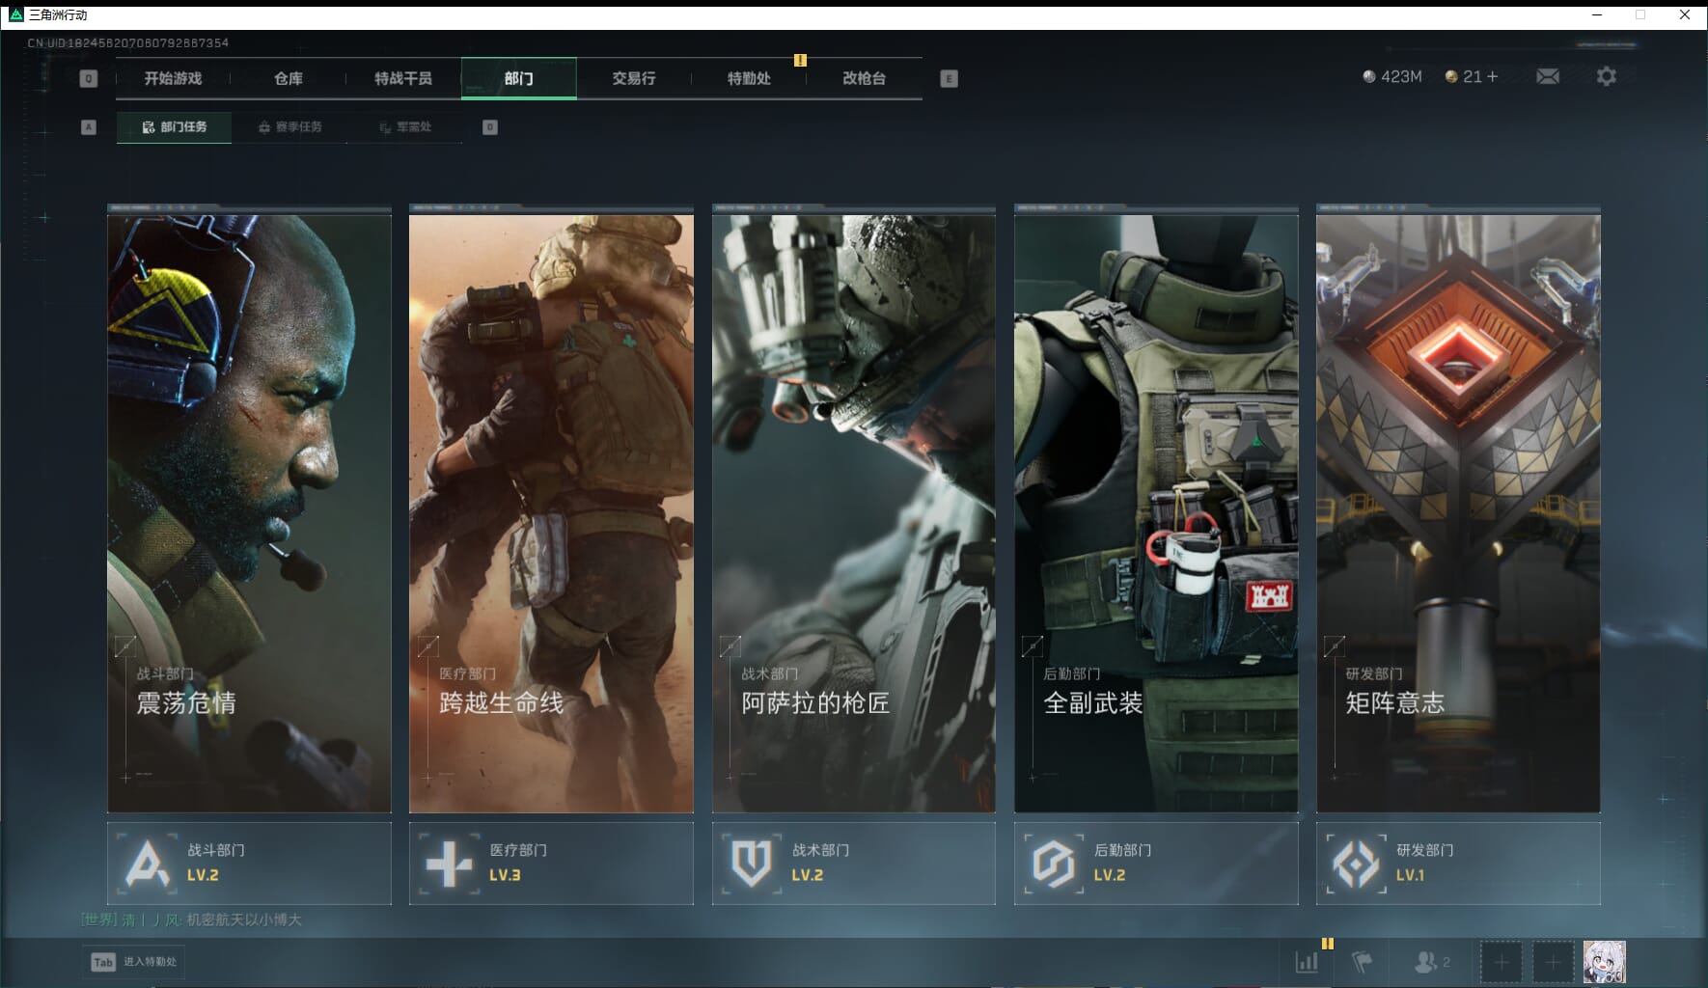This screenshot has width=1708, height=988.
Task: Open the mail envelope icon
Action: (1547, 76)
